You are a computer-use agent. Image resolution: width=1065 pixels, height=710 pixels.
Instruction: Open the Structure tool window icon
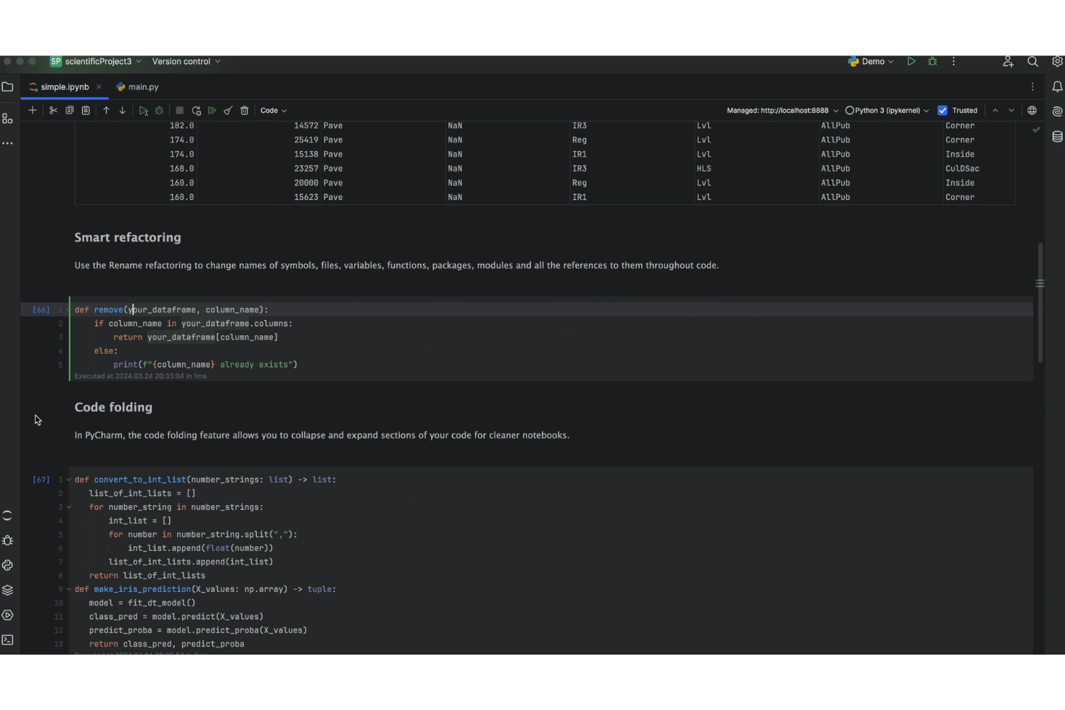click(x=8, y=119)
